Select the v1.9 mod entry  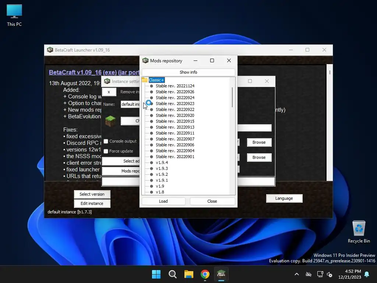tap(160, 186)
